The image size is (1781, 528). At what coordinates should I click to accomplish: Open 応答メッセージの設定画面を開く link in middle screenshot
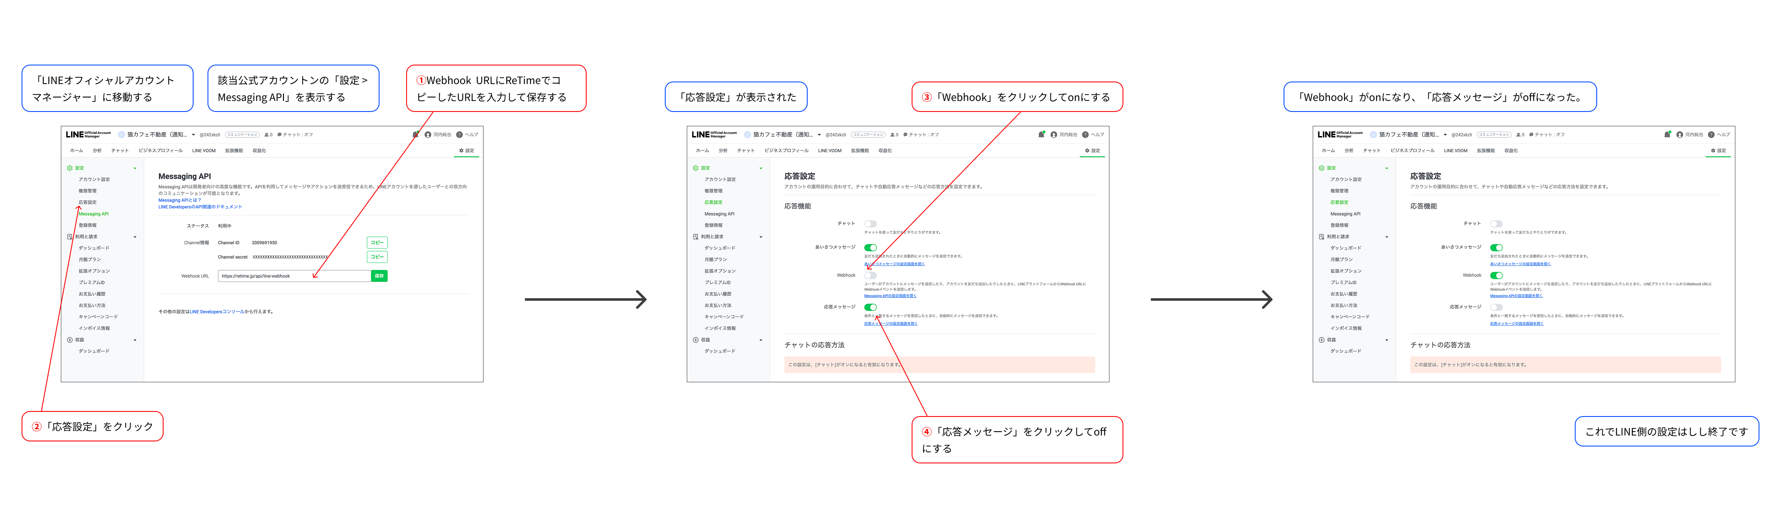890,324
